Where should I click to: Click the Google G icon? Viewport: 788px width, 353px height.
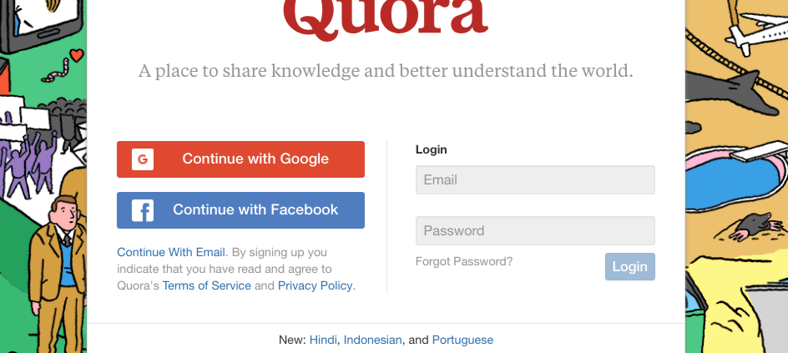pos(143,159)
